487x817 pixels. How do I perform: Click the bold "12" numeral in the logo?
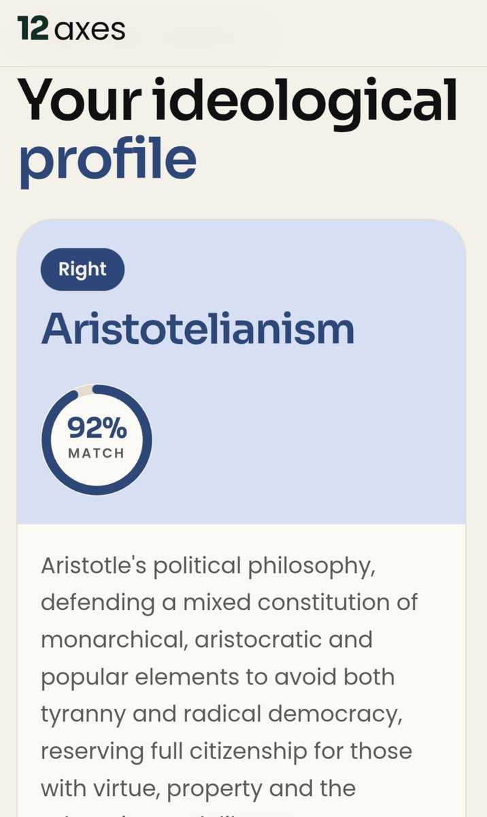(32, 29)
